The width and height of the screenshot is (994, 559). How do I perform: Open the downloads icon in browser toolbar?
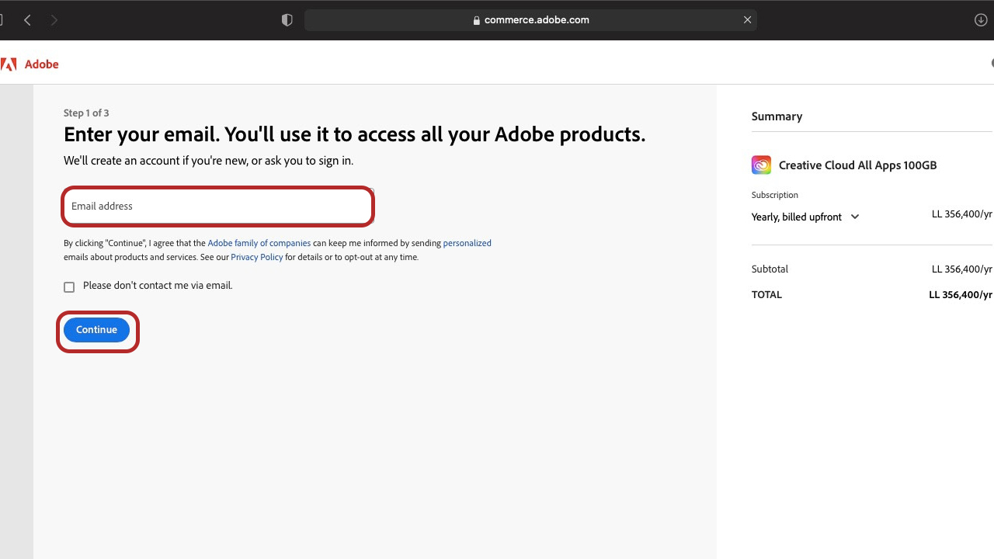[981, 20]
